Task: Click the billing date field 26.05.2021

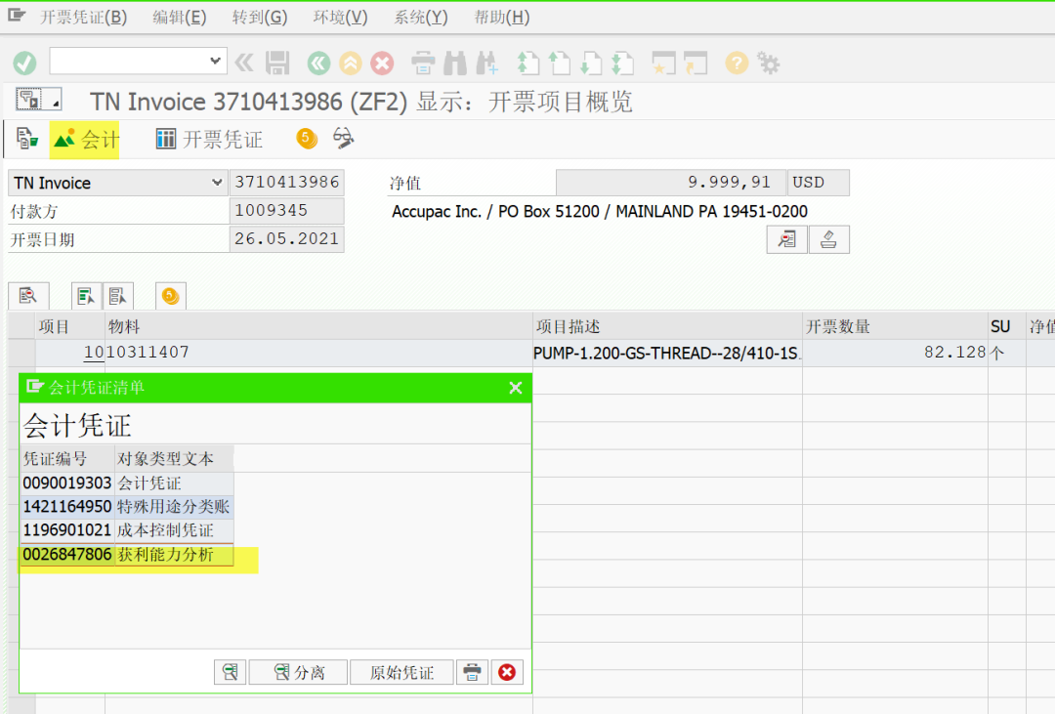Action: pos(286,239)
